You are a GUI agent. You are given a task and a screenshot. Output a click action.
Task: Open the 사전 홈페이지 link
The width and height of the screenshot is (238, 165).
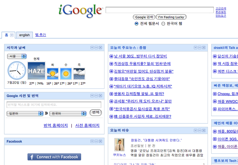pos(87,125)
